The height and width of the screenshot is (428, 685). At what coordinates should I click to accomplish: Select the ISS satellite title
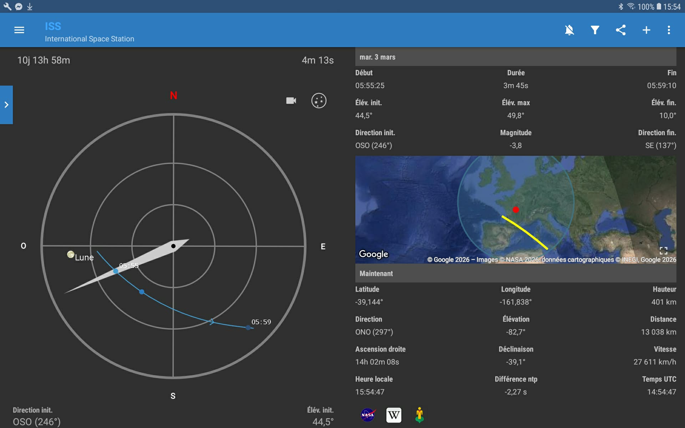pos(53,26)
